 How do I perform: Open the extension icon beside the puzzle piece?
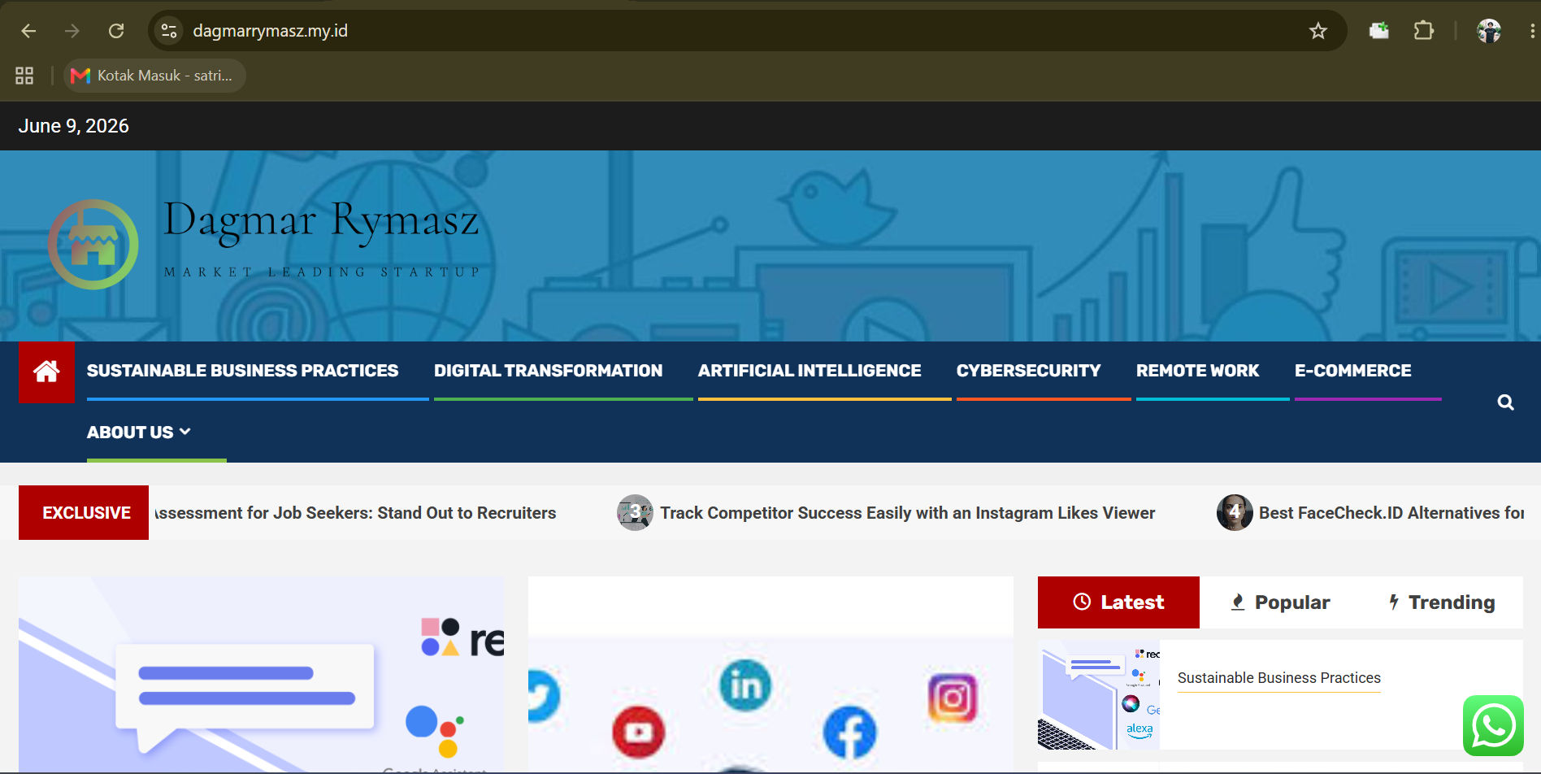click(1379, 31)
